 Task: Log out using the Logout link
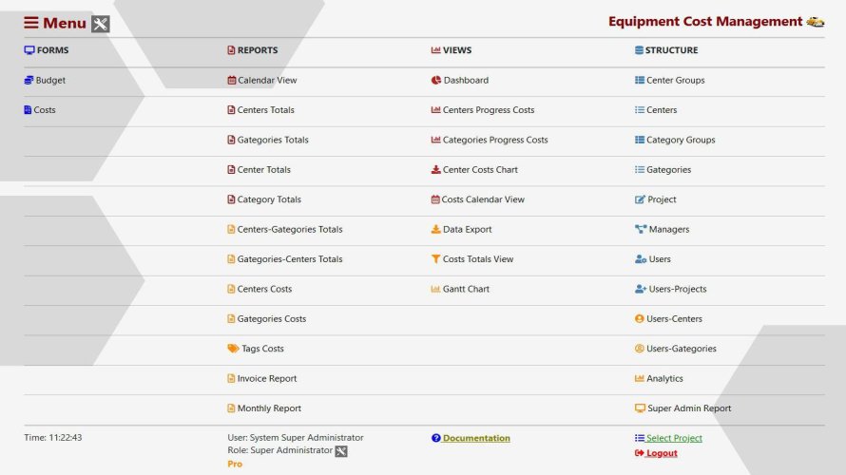[x=662, y=453]
